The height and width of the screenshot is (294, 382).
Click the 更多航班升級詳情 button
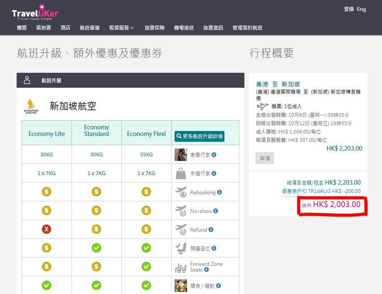pos(200,136)
